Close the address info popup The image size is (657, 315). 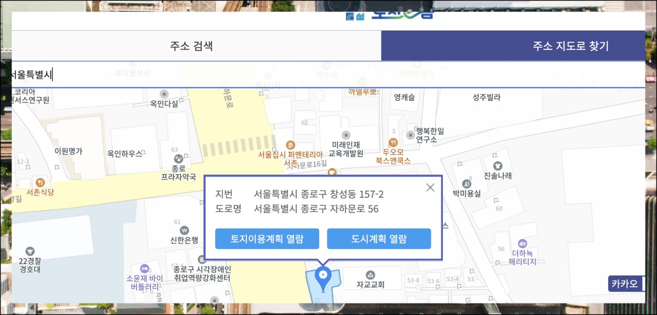(430, 187)
